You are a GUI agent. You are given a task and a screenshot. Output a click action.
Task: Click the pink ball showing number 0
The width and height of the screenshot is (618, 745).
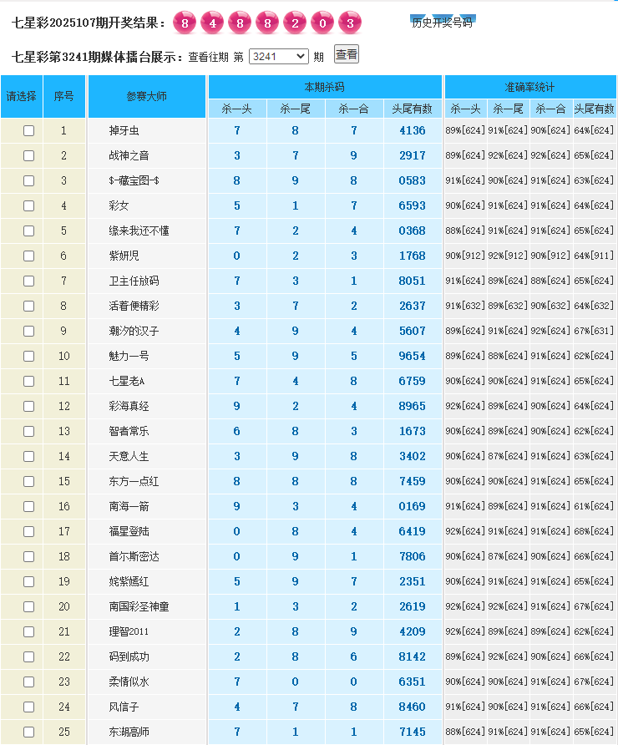coord(322,23)
